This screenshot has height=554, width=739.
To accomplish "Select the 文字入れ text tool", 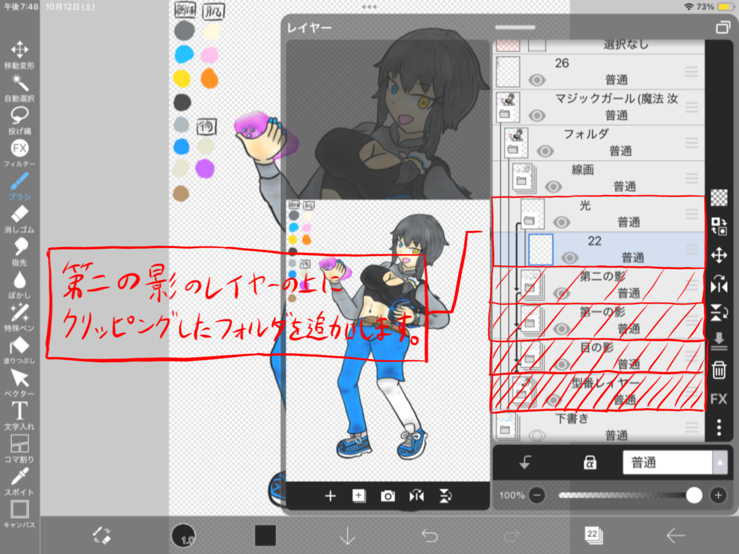I will coord(20,415).
